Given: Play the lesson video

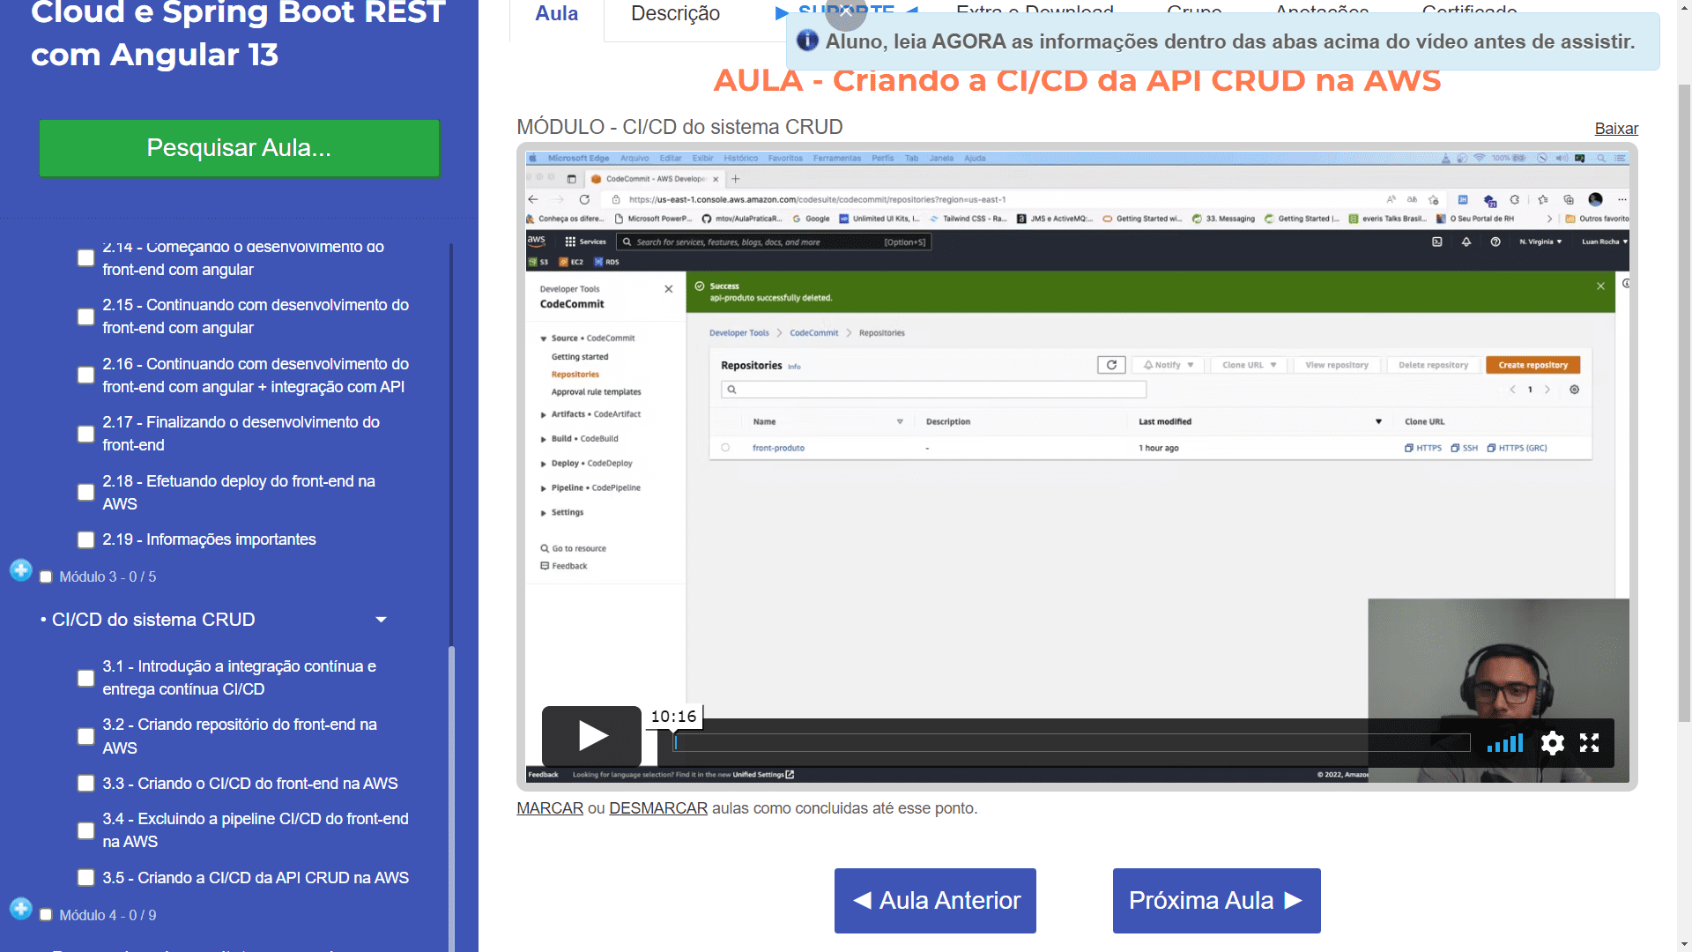Looking at the screenshot, I should click(x=591, y=735).
